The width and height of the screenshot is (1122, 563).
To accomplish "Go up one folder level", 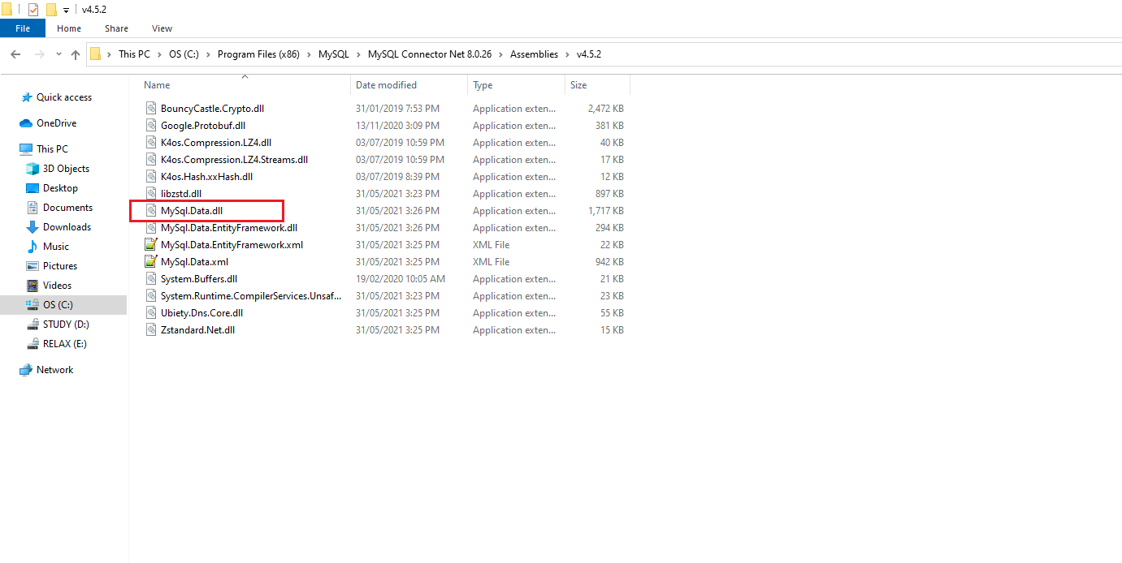I will click(76, 54).
